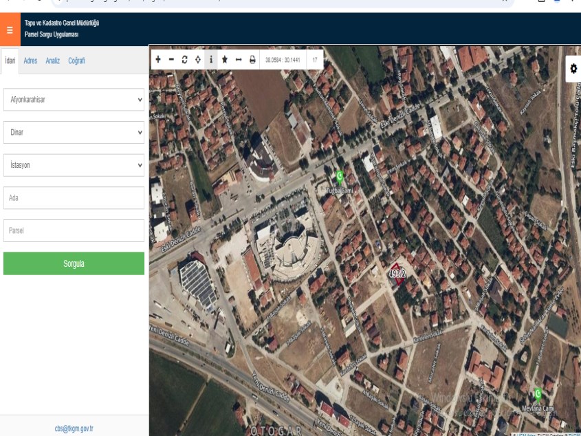
Task: Select the Coğrafi tab
Action: (76, 61)
